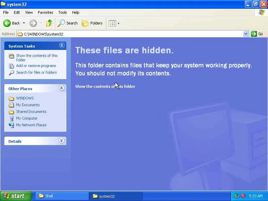Click the network tray icon
The height and width of the screenshot is (201, 268).
[x=237, y=196]
